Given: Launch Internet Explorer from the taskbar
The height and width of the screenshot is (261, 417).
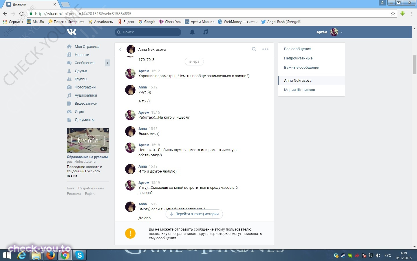Looking at the screenshot, I should [22, 255].
